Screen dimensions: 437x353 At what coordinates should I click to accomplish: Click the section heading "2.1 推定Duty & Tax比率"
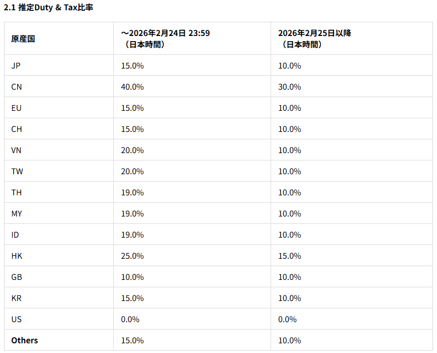coord(49,9)
